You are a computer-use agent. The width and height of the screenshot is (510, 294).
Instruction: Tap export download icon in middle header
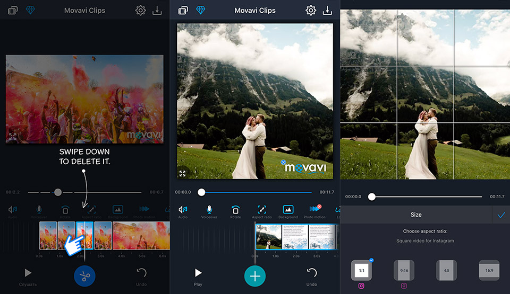328,11
